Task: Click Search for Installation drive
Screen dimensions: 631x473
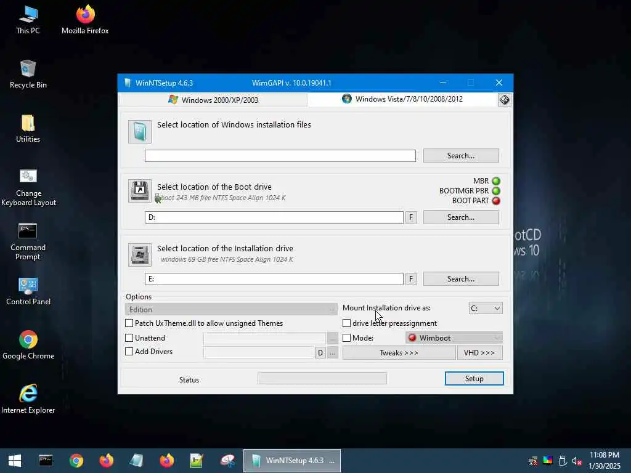Action: (461, 279)
